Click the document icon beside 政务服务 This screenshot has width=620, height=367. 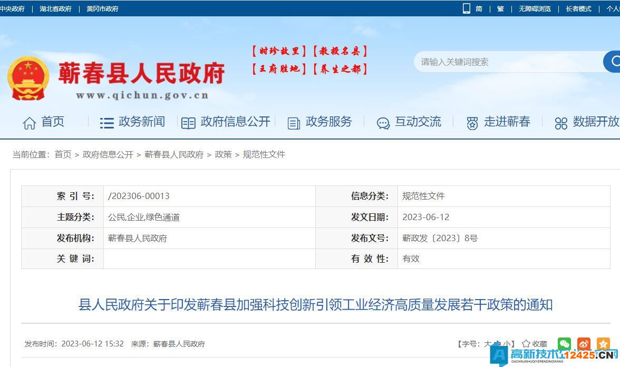tap(293, 123)
